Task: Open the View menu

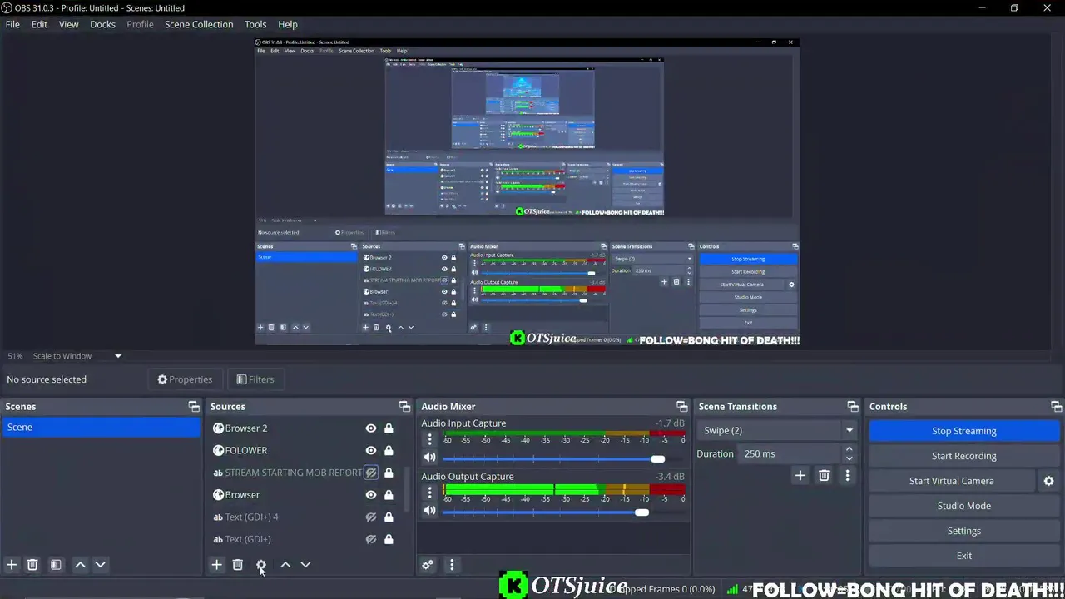Action: click(68, 24)
